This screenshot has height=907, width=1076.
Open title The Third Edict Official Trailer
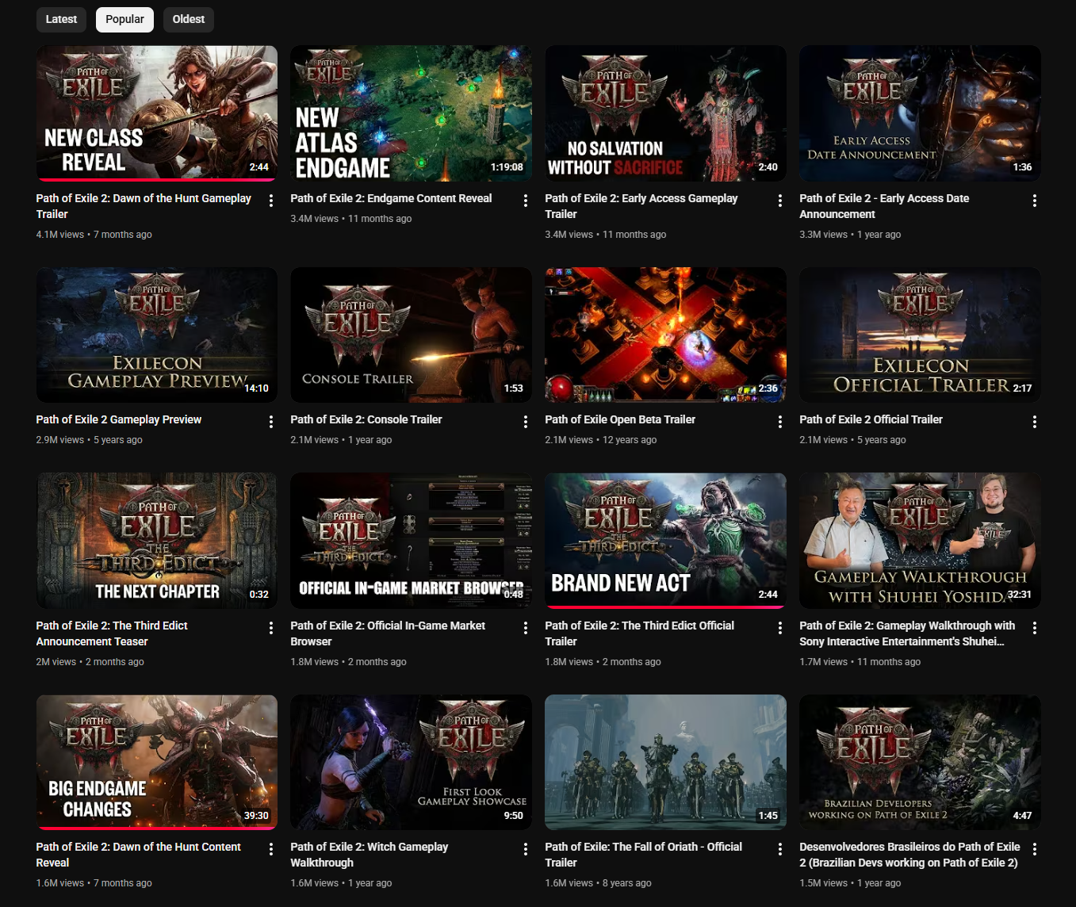[640, 633]
